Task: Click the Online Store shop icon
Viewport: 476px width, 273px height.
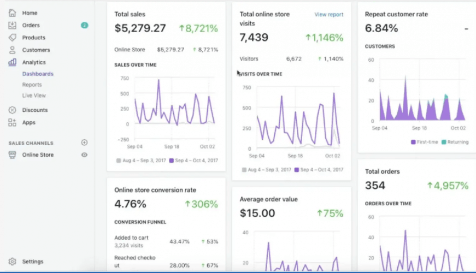Action: point(12,155)
